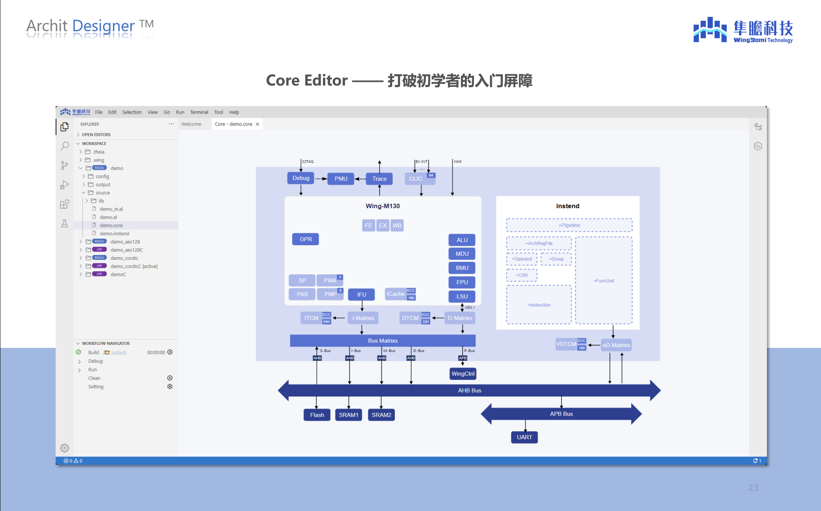
Task: Open the File menu
Action: (99, 112)
